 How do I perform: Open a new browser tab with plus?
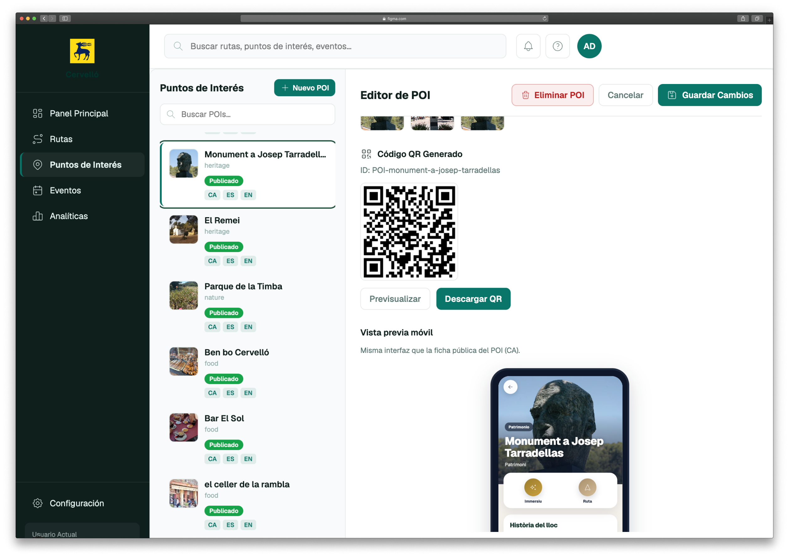[x=769, y=20]
